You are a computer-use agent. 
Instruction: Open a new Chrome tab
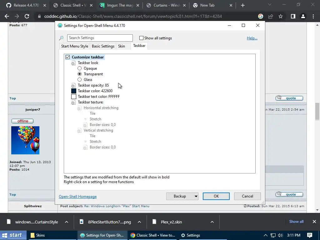[x=242, y=6]
